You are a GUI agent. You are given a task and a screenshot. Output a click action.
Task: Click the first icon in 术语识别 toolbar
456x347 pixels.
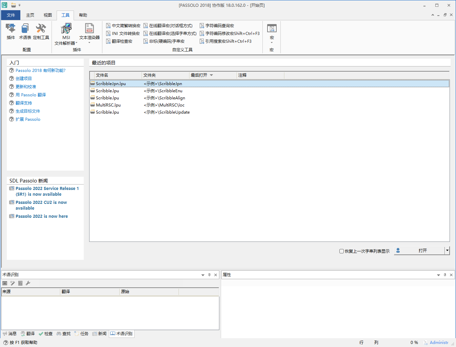[x=5, y=283]
